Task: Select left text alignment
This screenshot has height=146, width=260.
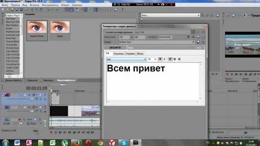Action: click(170, 59)
